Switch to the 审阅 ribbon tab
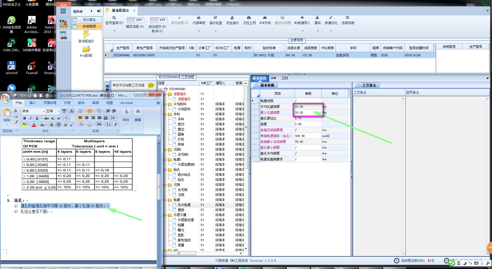 tap(95, 103)
